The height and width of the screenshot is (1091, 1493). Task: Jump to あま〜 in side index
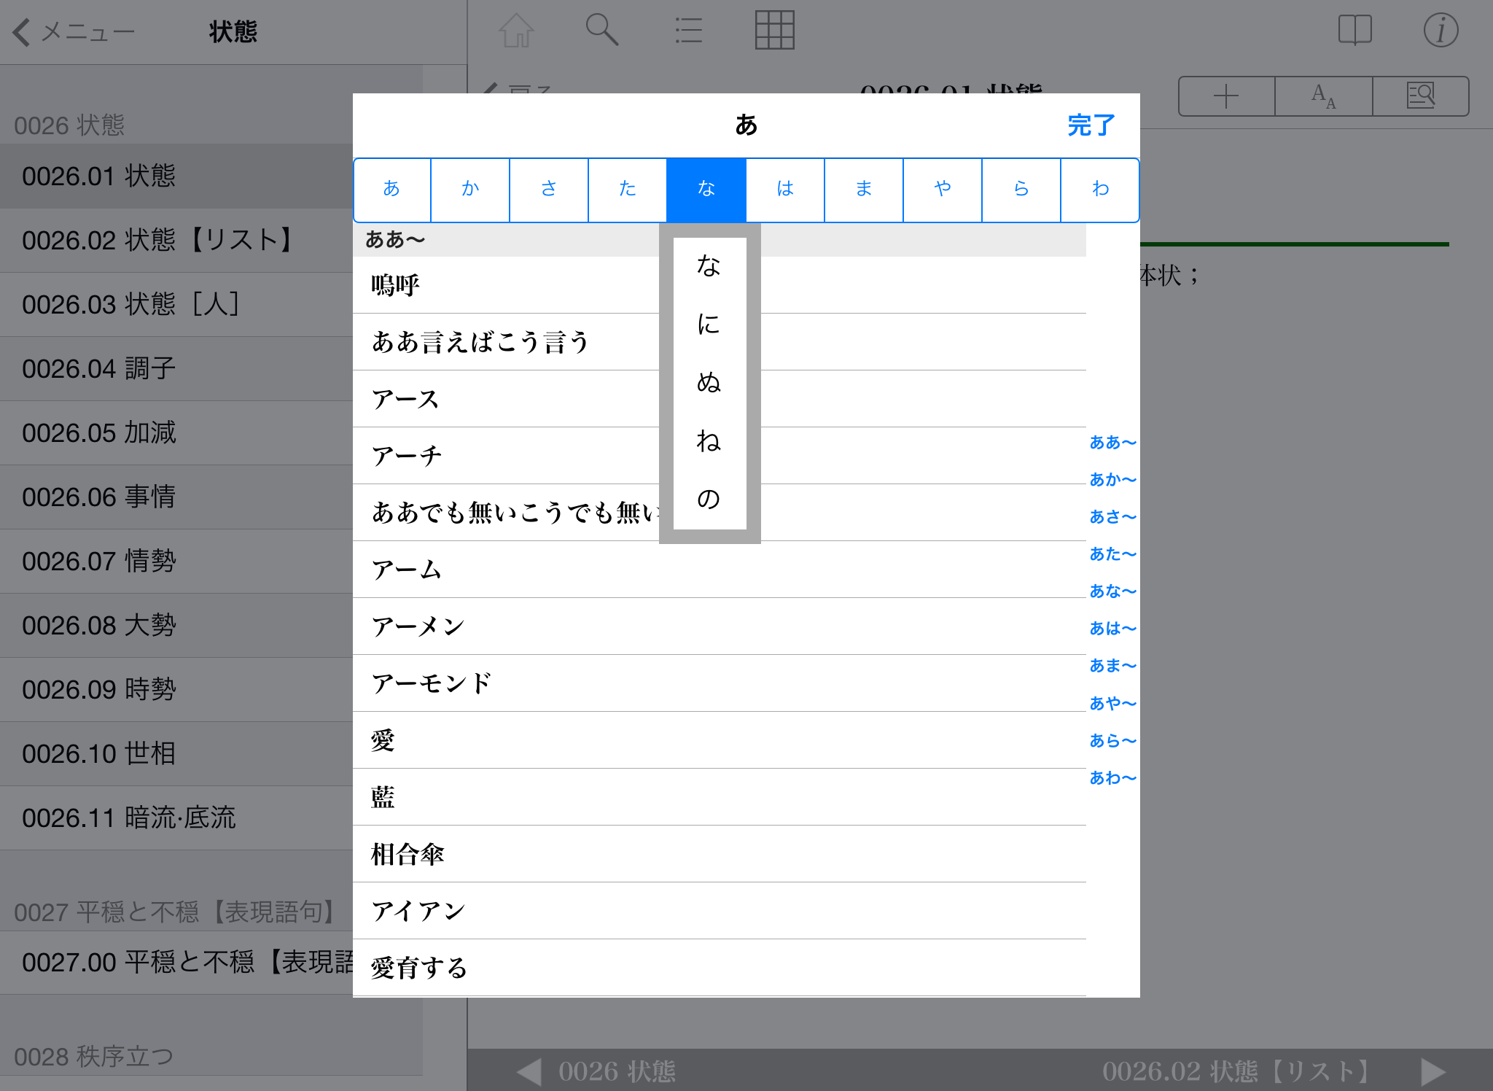click(x=1112, y=666)
